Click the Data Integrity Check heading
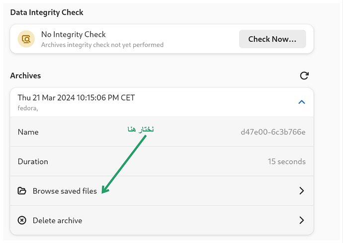This screenshot has width=343, height=243. pos(47,12)
